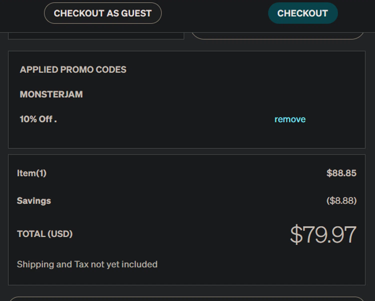The width and height of the screenshot is (375, 301).
Task: Select the MONSTERJAM promo code text
Action: (51, 94)
